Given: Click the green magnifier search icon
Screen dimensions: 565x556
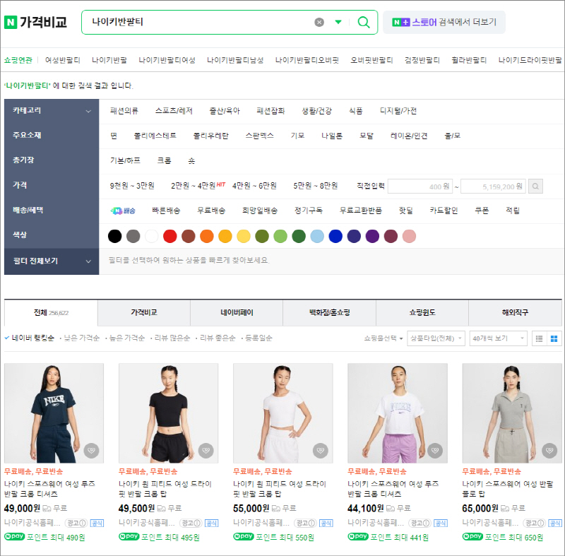Looking at the screenshot, I should pyautogui.click(x=364, y=23).
